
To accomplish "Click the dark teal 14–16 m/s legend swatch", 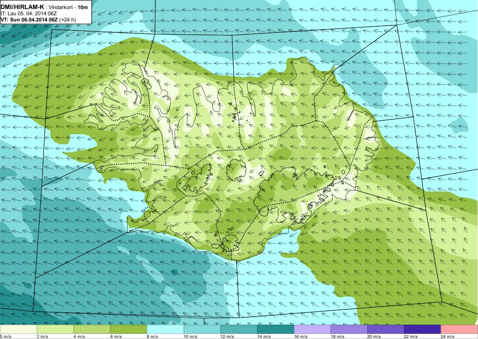I will coord(276,329).
